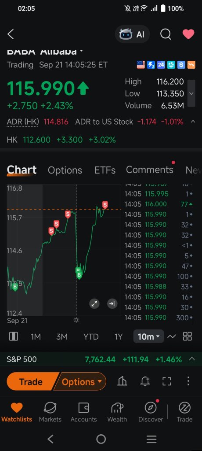This screenshot has height=451, width=202.
Task: Switch to the Options tab
Action: click(65, 170)
